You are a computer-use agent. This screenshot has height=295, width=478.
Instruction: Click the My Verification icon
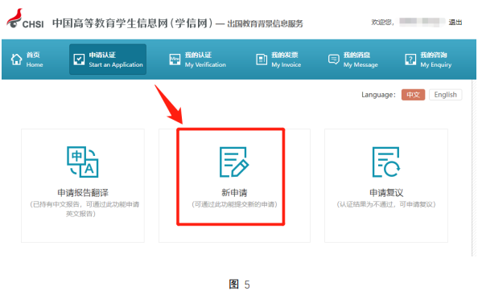coord(175,59)
